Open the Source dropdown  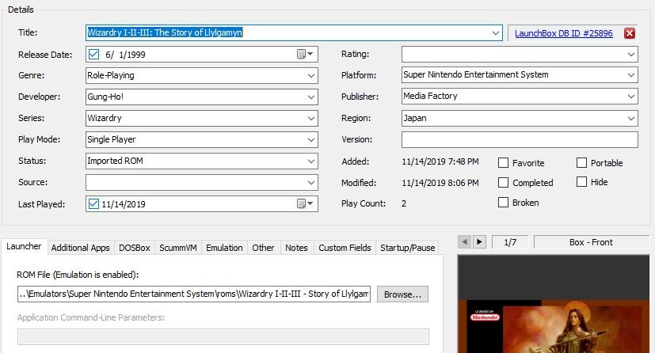coord(310,182)
